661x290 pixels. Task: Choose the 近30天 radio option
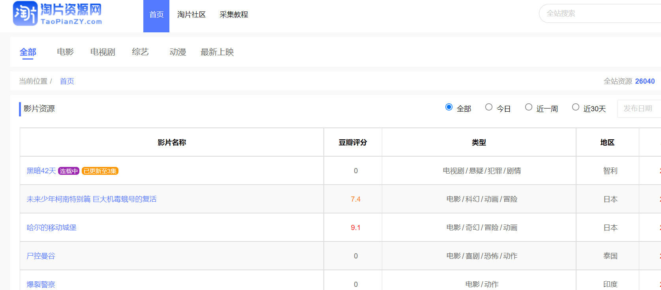pyautogui.click(x=576, y=107)
